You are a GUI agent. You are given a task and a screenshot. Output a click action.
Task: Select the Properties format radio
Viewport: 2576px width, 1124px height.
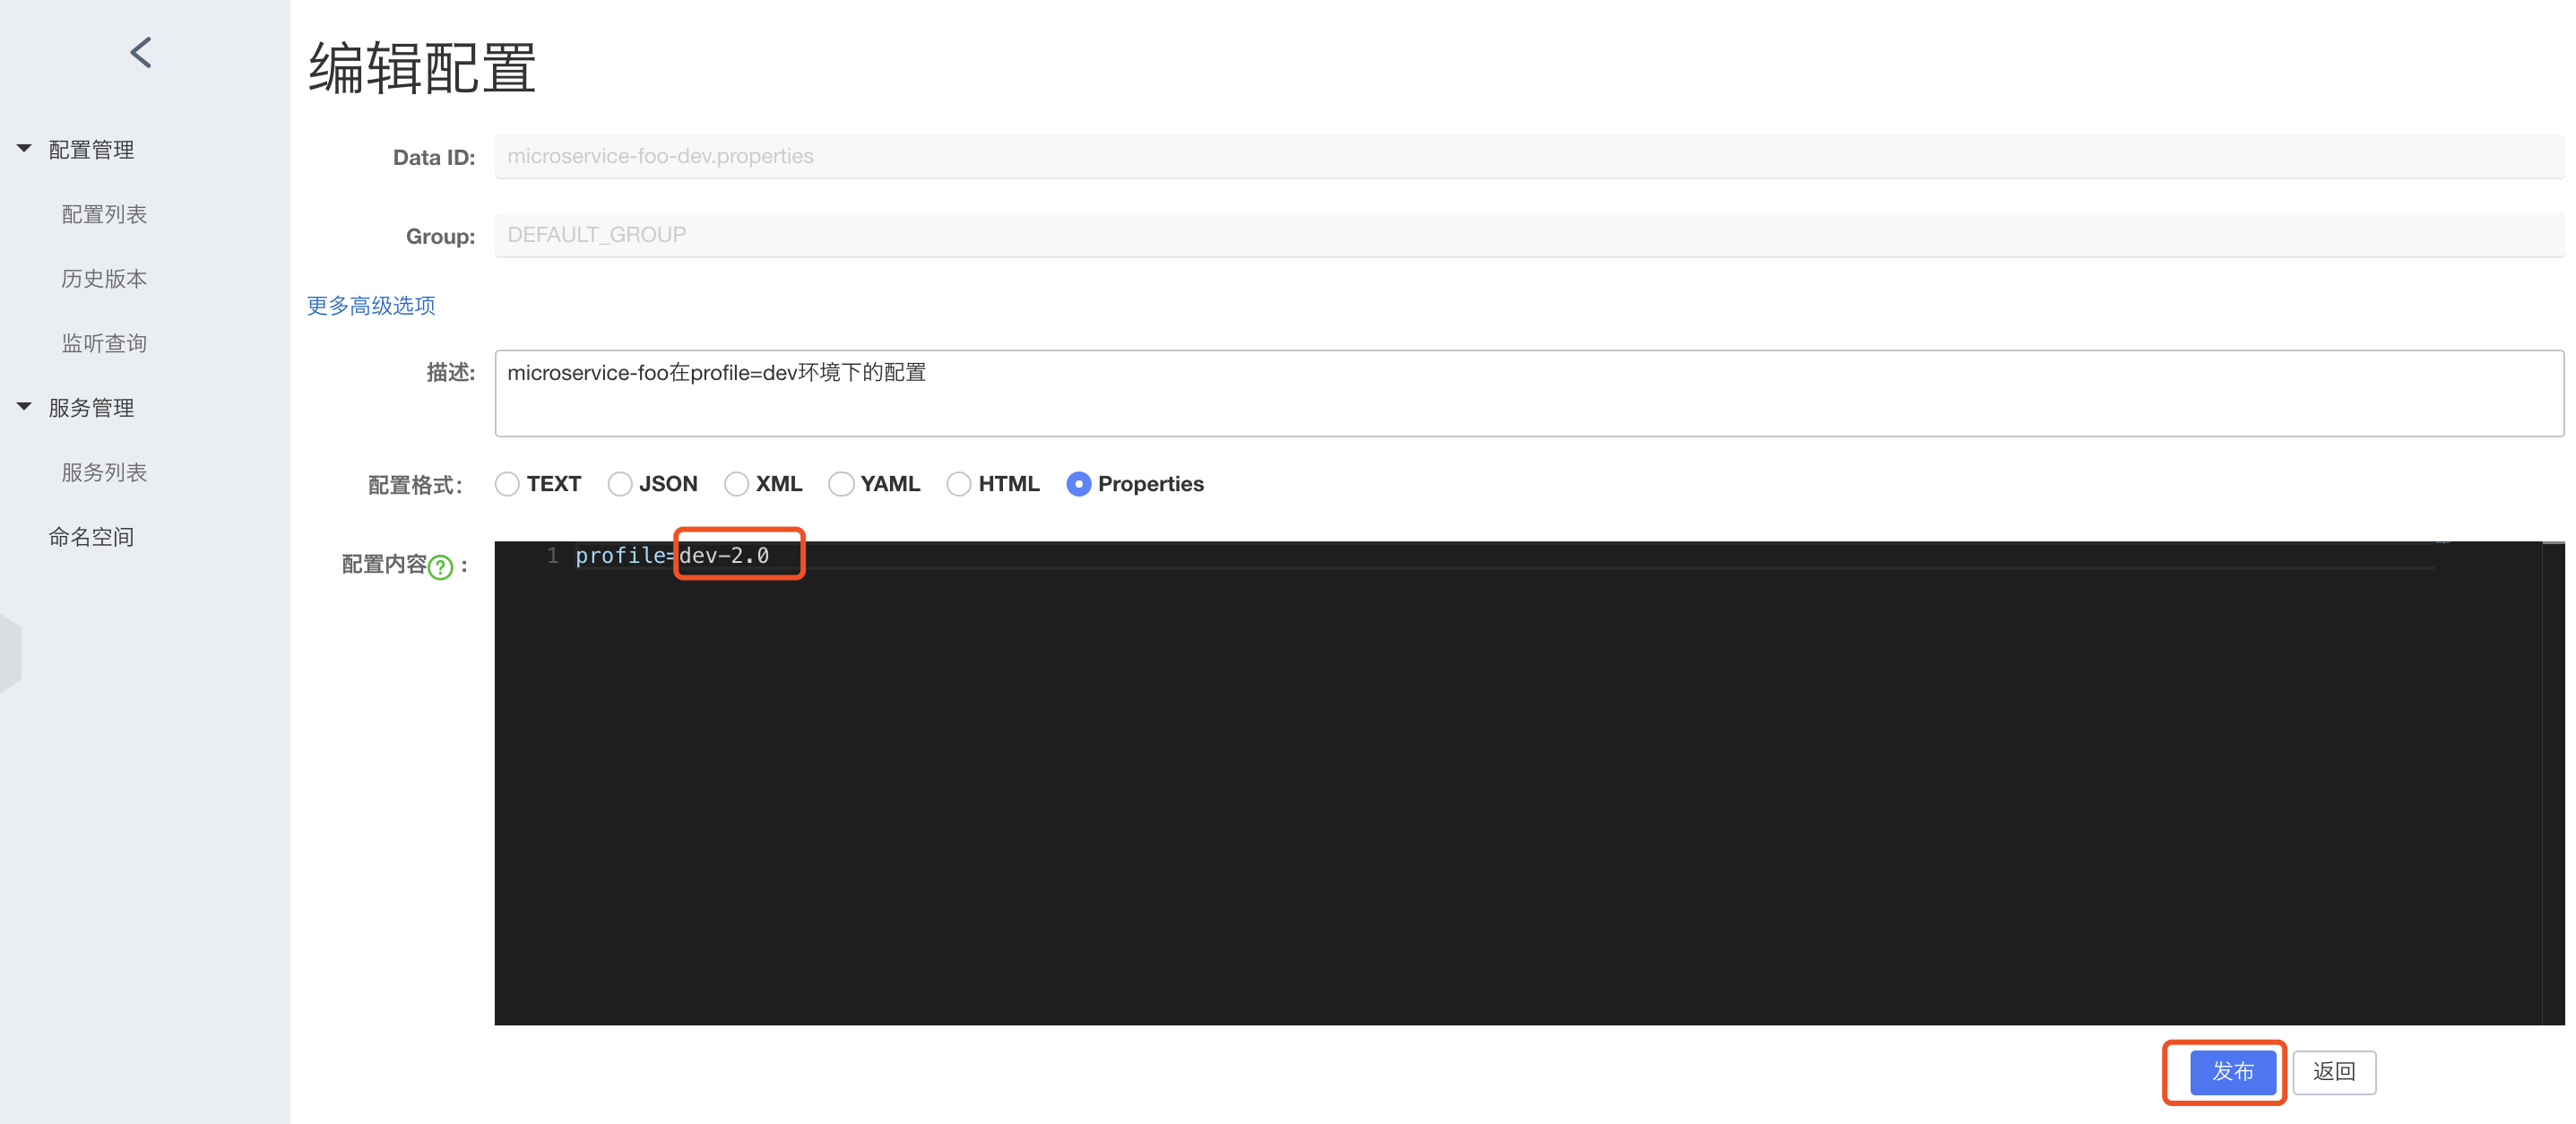(x=1078, y=484)
